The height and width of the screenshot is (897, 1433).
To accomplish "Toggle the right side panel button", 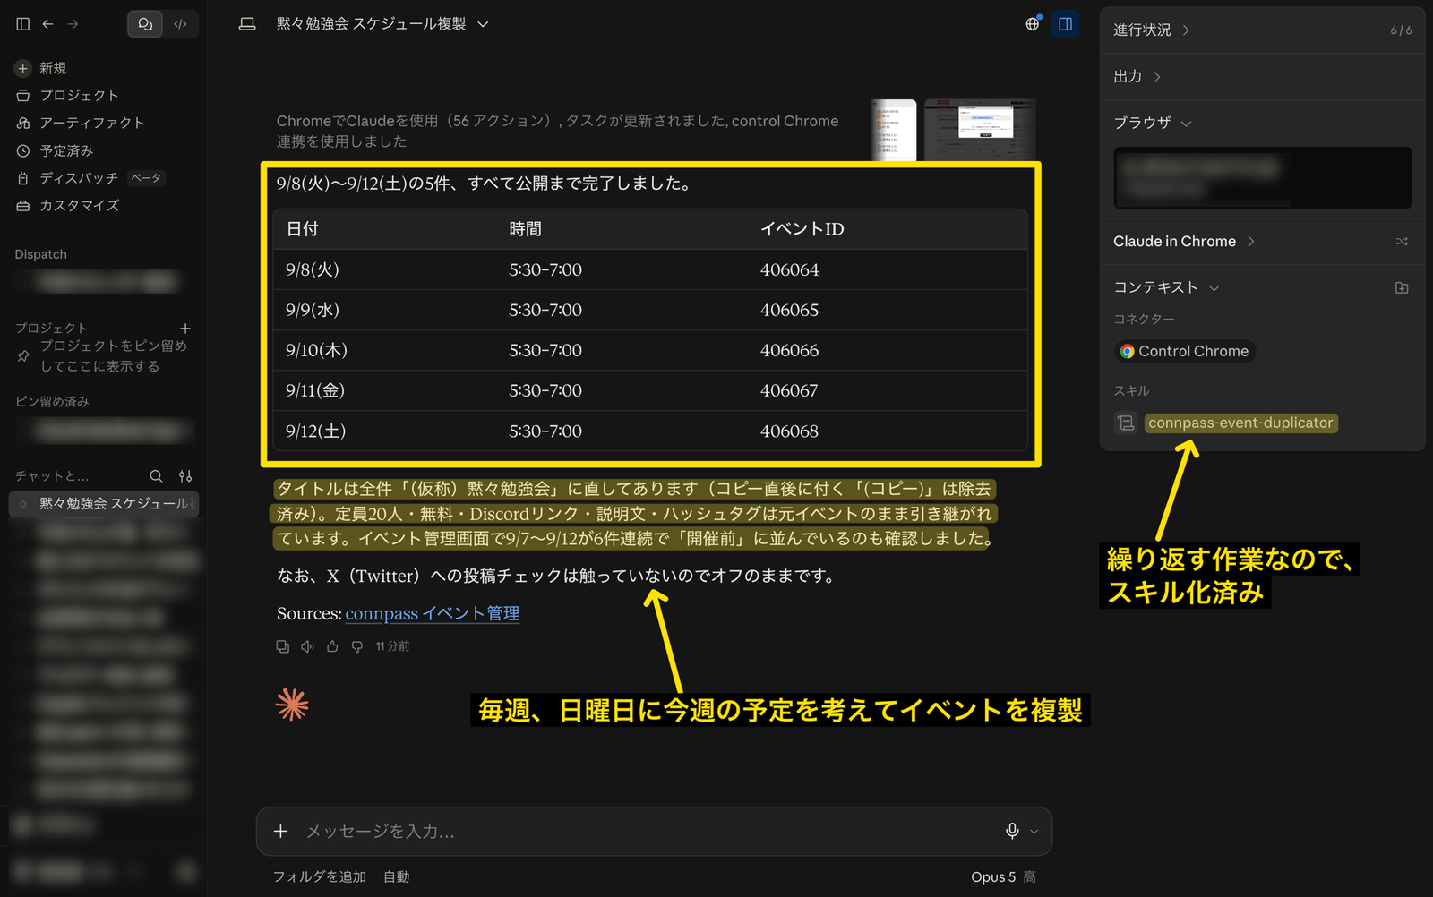I will tap(1066, 24).
